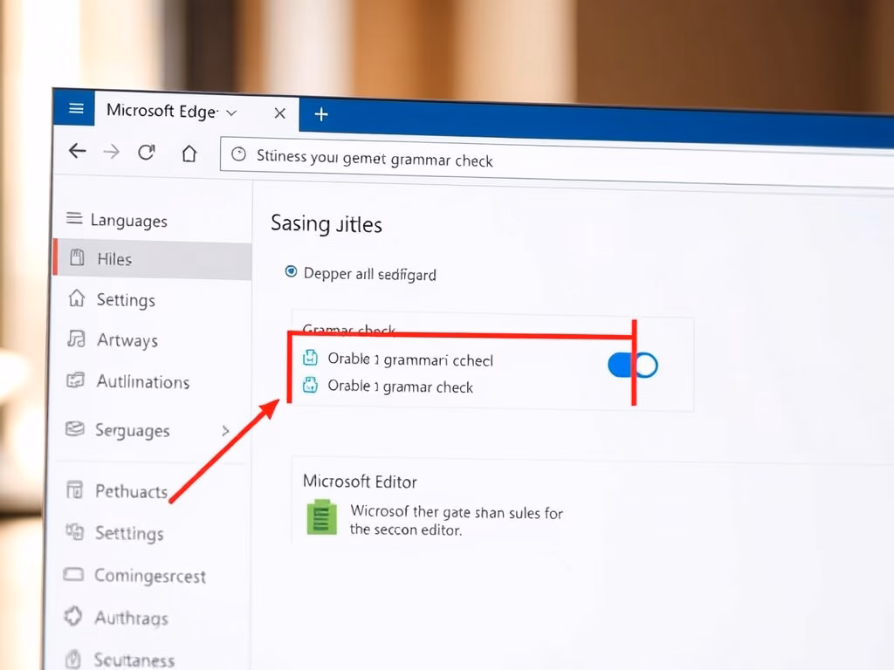Expand Serguages with its right chevron
The width and height of the screenshot is (894, 670).
point(225,431)
